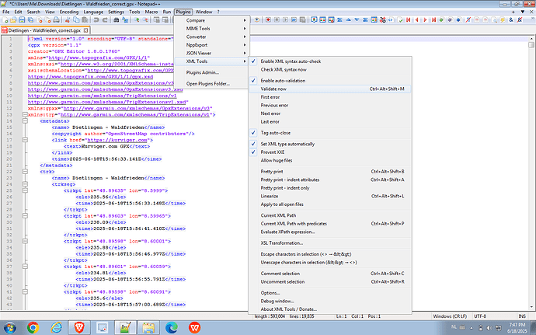This screenshot has height=335, width=536.
Task: Switch to Dietlingen - Waldfrieden_correct.gpx tab
Action: [44, 30]
